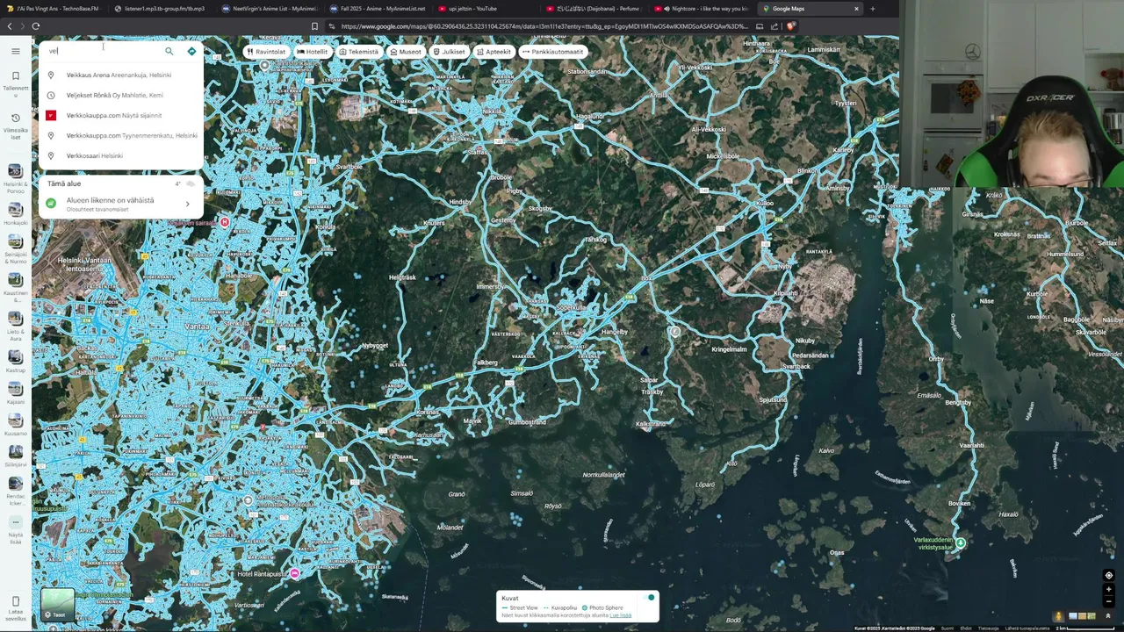Open recent Siilinjärvi thumbnail
1124x632 pixels.
click(15, 452)
